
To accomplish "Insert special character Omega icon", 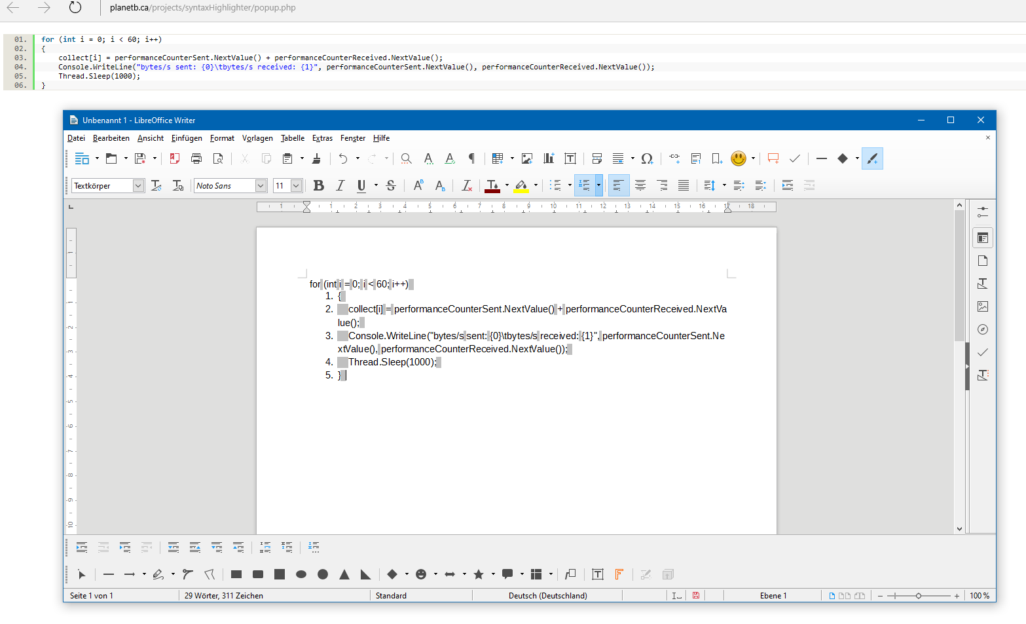I will 647,158.
